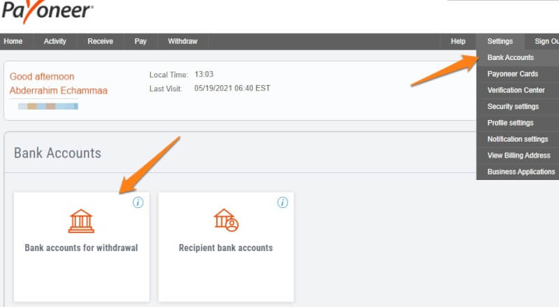Click the Bank Accounts page heading
Viewport: 559px width, 307px height.
pyautogui.click(x=57, y=153)
